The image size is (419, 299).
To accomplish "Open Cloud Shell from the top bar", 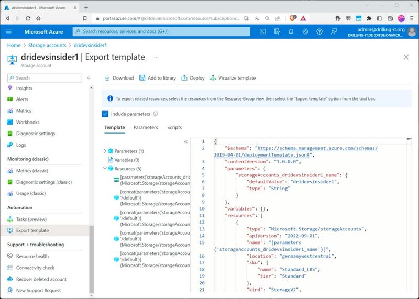I will (x=263, y=31).
